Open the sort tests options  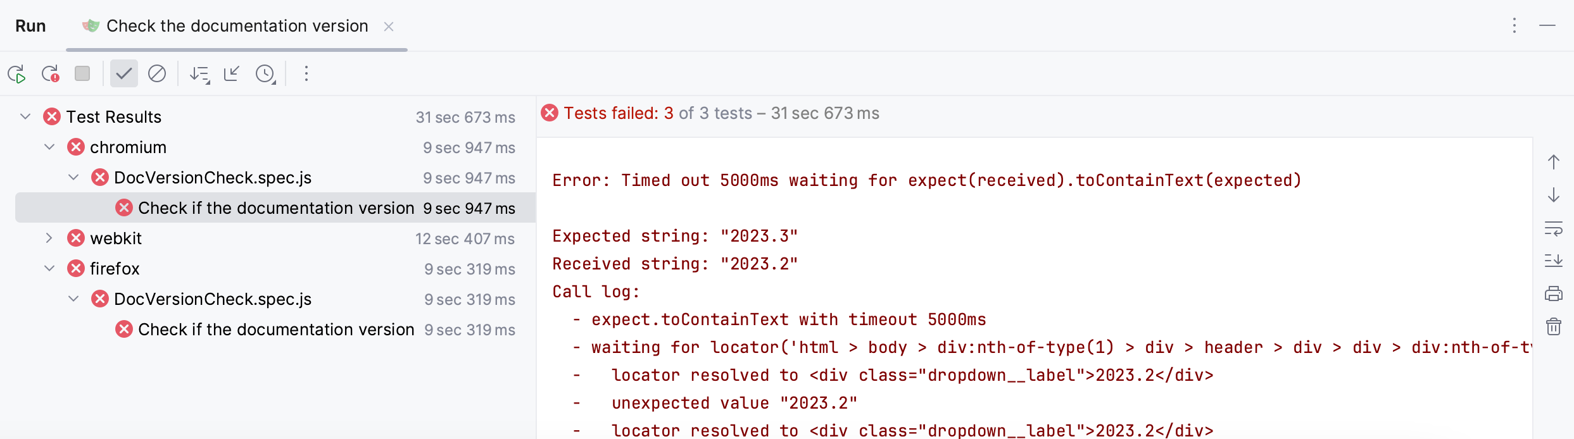coord(200,74)
